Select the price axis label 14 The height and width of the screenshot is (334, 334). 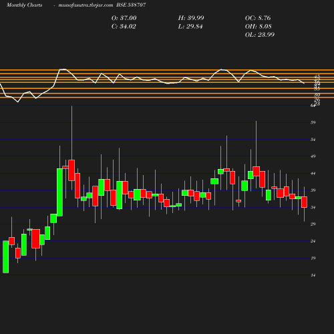[x=313, y=275]
